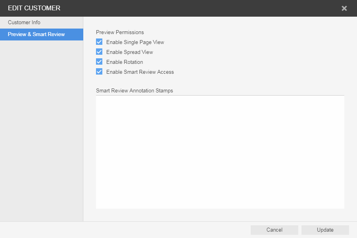The height and width of the screenshot is (238, 357).
Task: Toggle the Enable Spread View checkbox
Action: point(99,52)
